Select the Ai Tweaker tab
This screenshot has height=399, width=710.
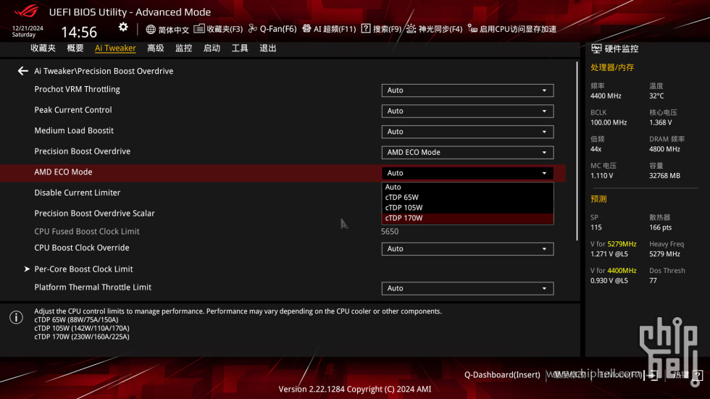tap(115, 48)
